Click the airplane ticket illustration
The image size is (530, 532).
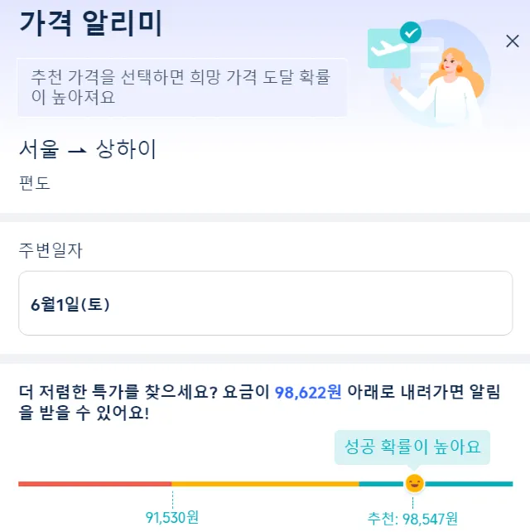tap(388, 51)
